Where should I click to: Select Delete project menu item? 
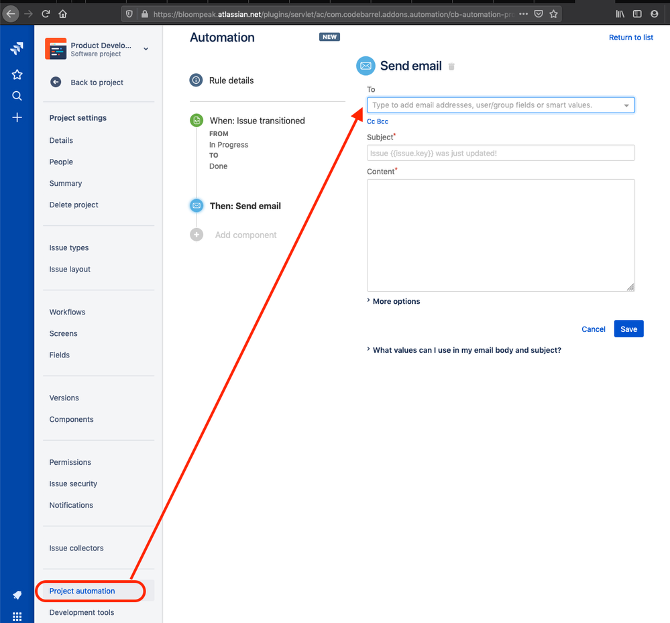(x=74, y=205)
